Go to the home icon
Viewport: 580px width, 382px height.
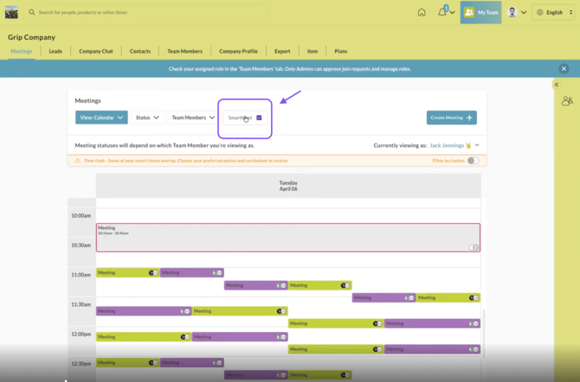pos(422,13)
